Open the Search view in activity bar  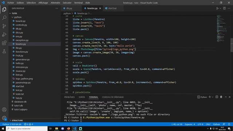(x=4, y=18)
